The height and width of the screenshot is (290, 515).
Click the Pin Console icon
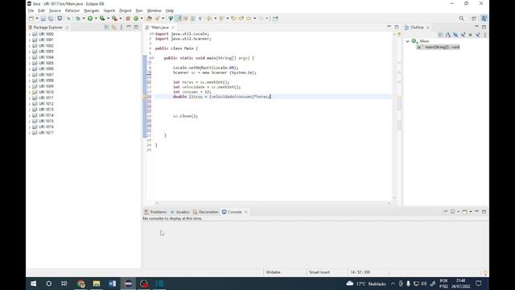(445, 212)
